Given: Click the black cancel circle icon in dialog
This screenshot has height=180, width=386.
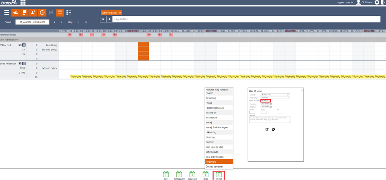Looking at the screenshot, I should coord(273,130).
